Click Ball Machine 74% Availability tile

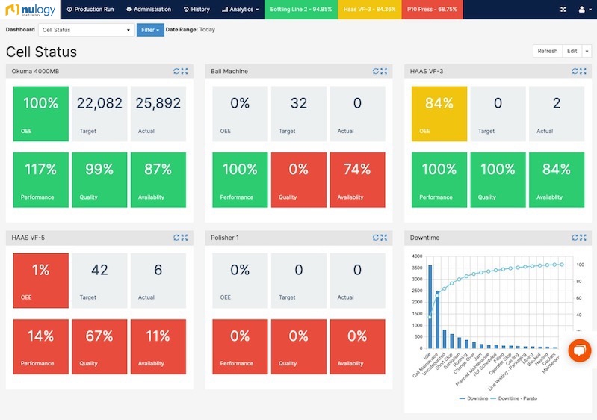pos(357,180)
